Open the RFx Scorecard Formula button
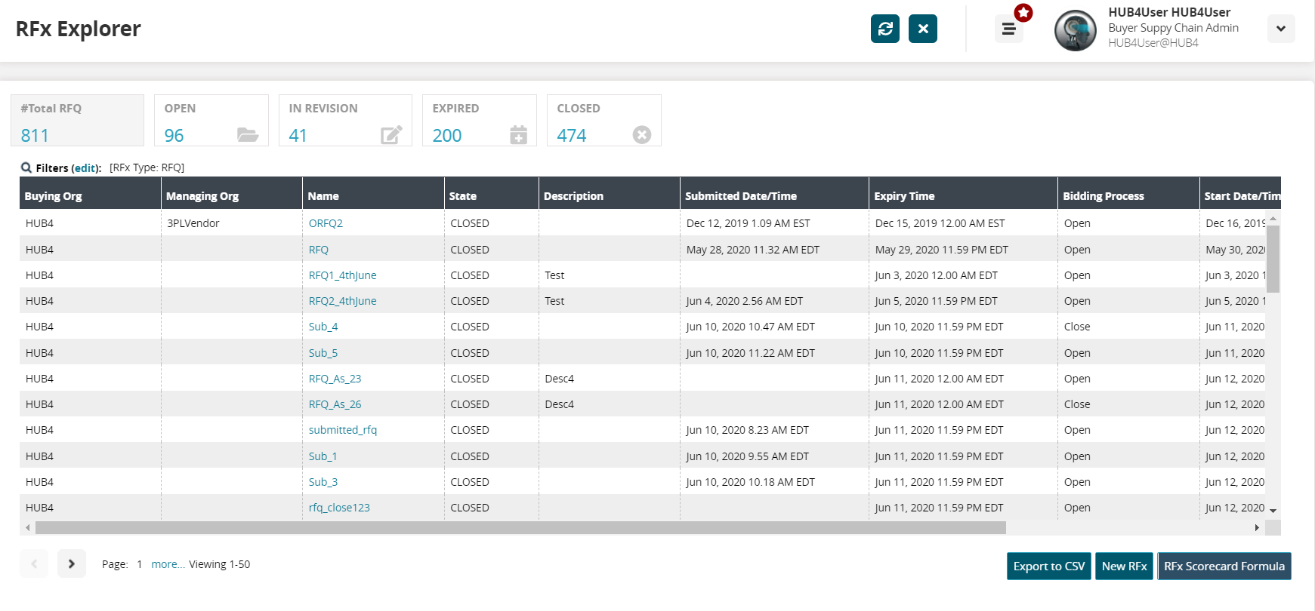The image size is (1315, 611). tap(1224, 566)
